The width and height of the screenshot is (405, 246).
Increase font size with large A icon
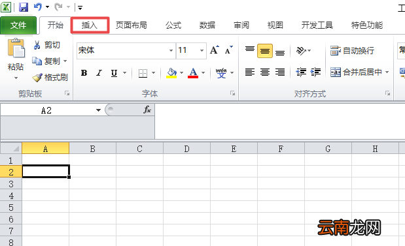[x=215, y=50]
